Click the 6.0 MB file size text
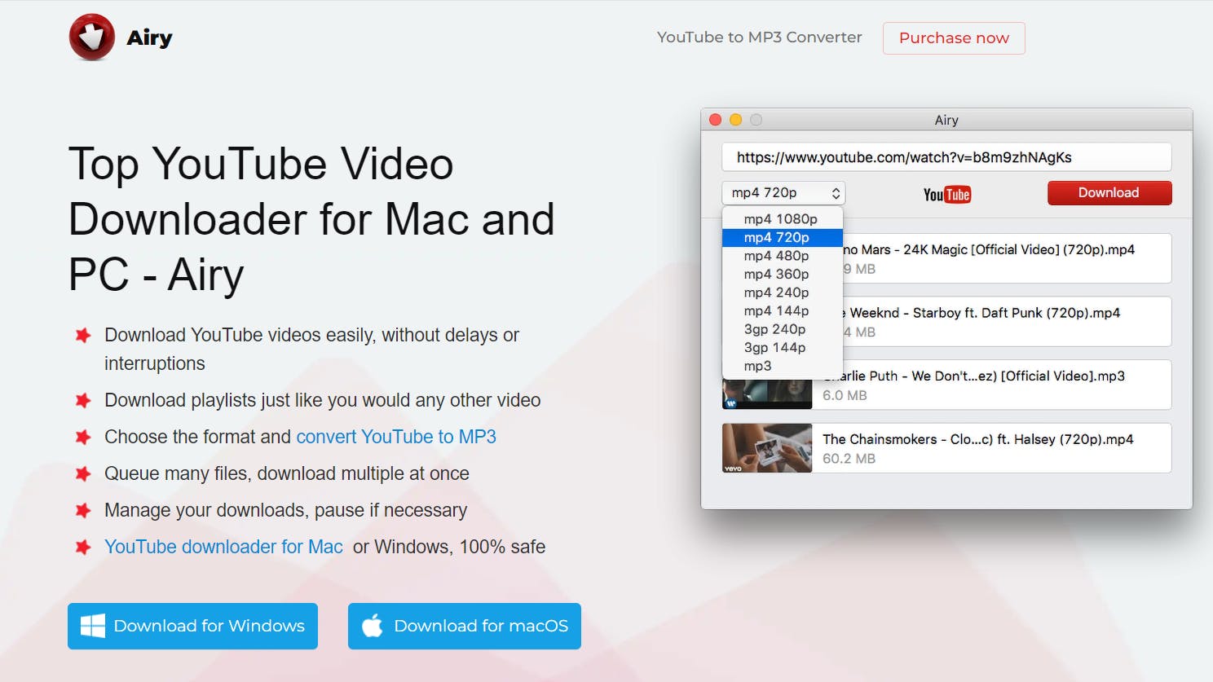Viewport: 1213px width, 682px height. pyautogui.click(x=845, y=395)
